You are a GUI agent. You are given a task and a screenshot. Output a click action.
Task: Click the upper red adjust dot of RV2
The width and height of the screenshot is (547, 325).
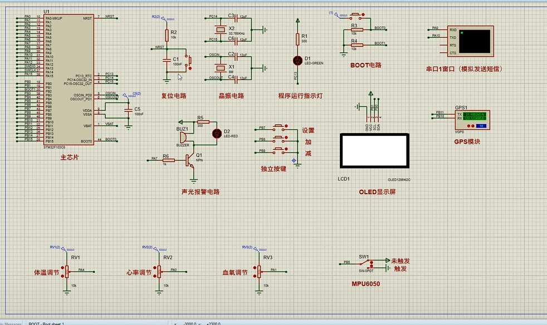(x=155, y=268)
